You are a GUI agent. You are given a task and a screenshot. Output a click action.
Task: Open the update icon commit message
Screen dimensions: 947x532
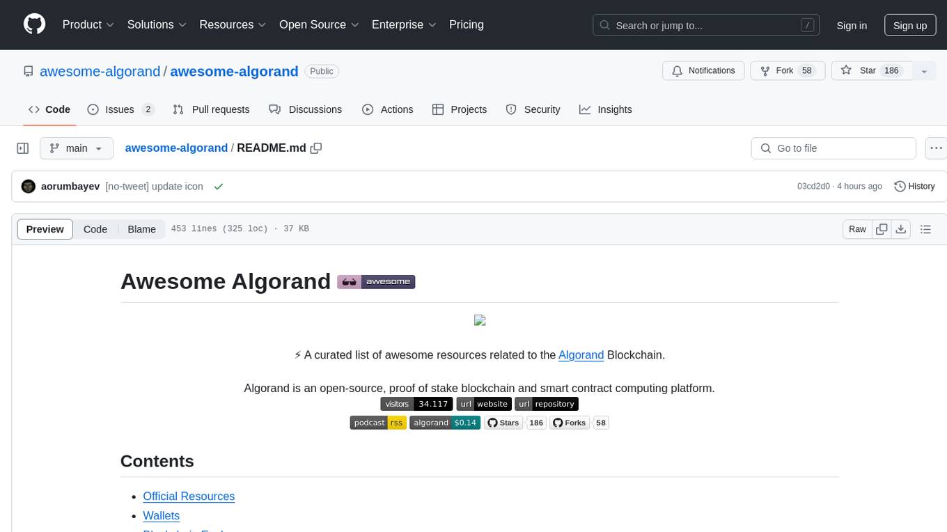[154, 187]
